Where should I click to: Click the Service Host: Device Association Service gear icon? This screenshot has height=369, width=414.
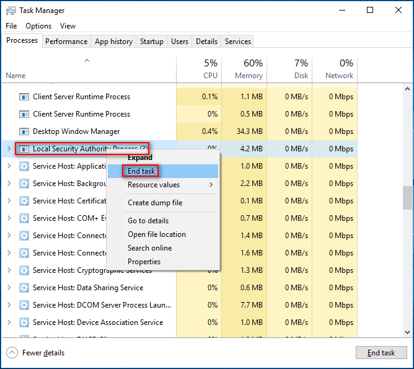tap(24, 322)
